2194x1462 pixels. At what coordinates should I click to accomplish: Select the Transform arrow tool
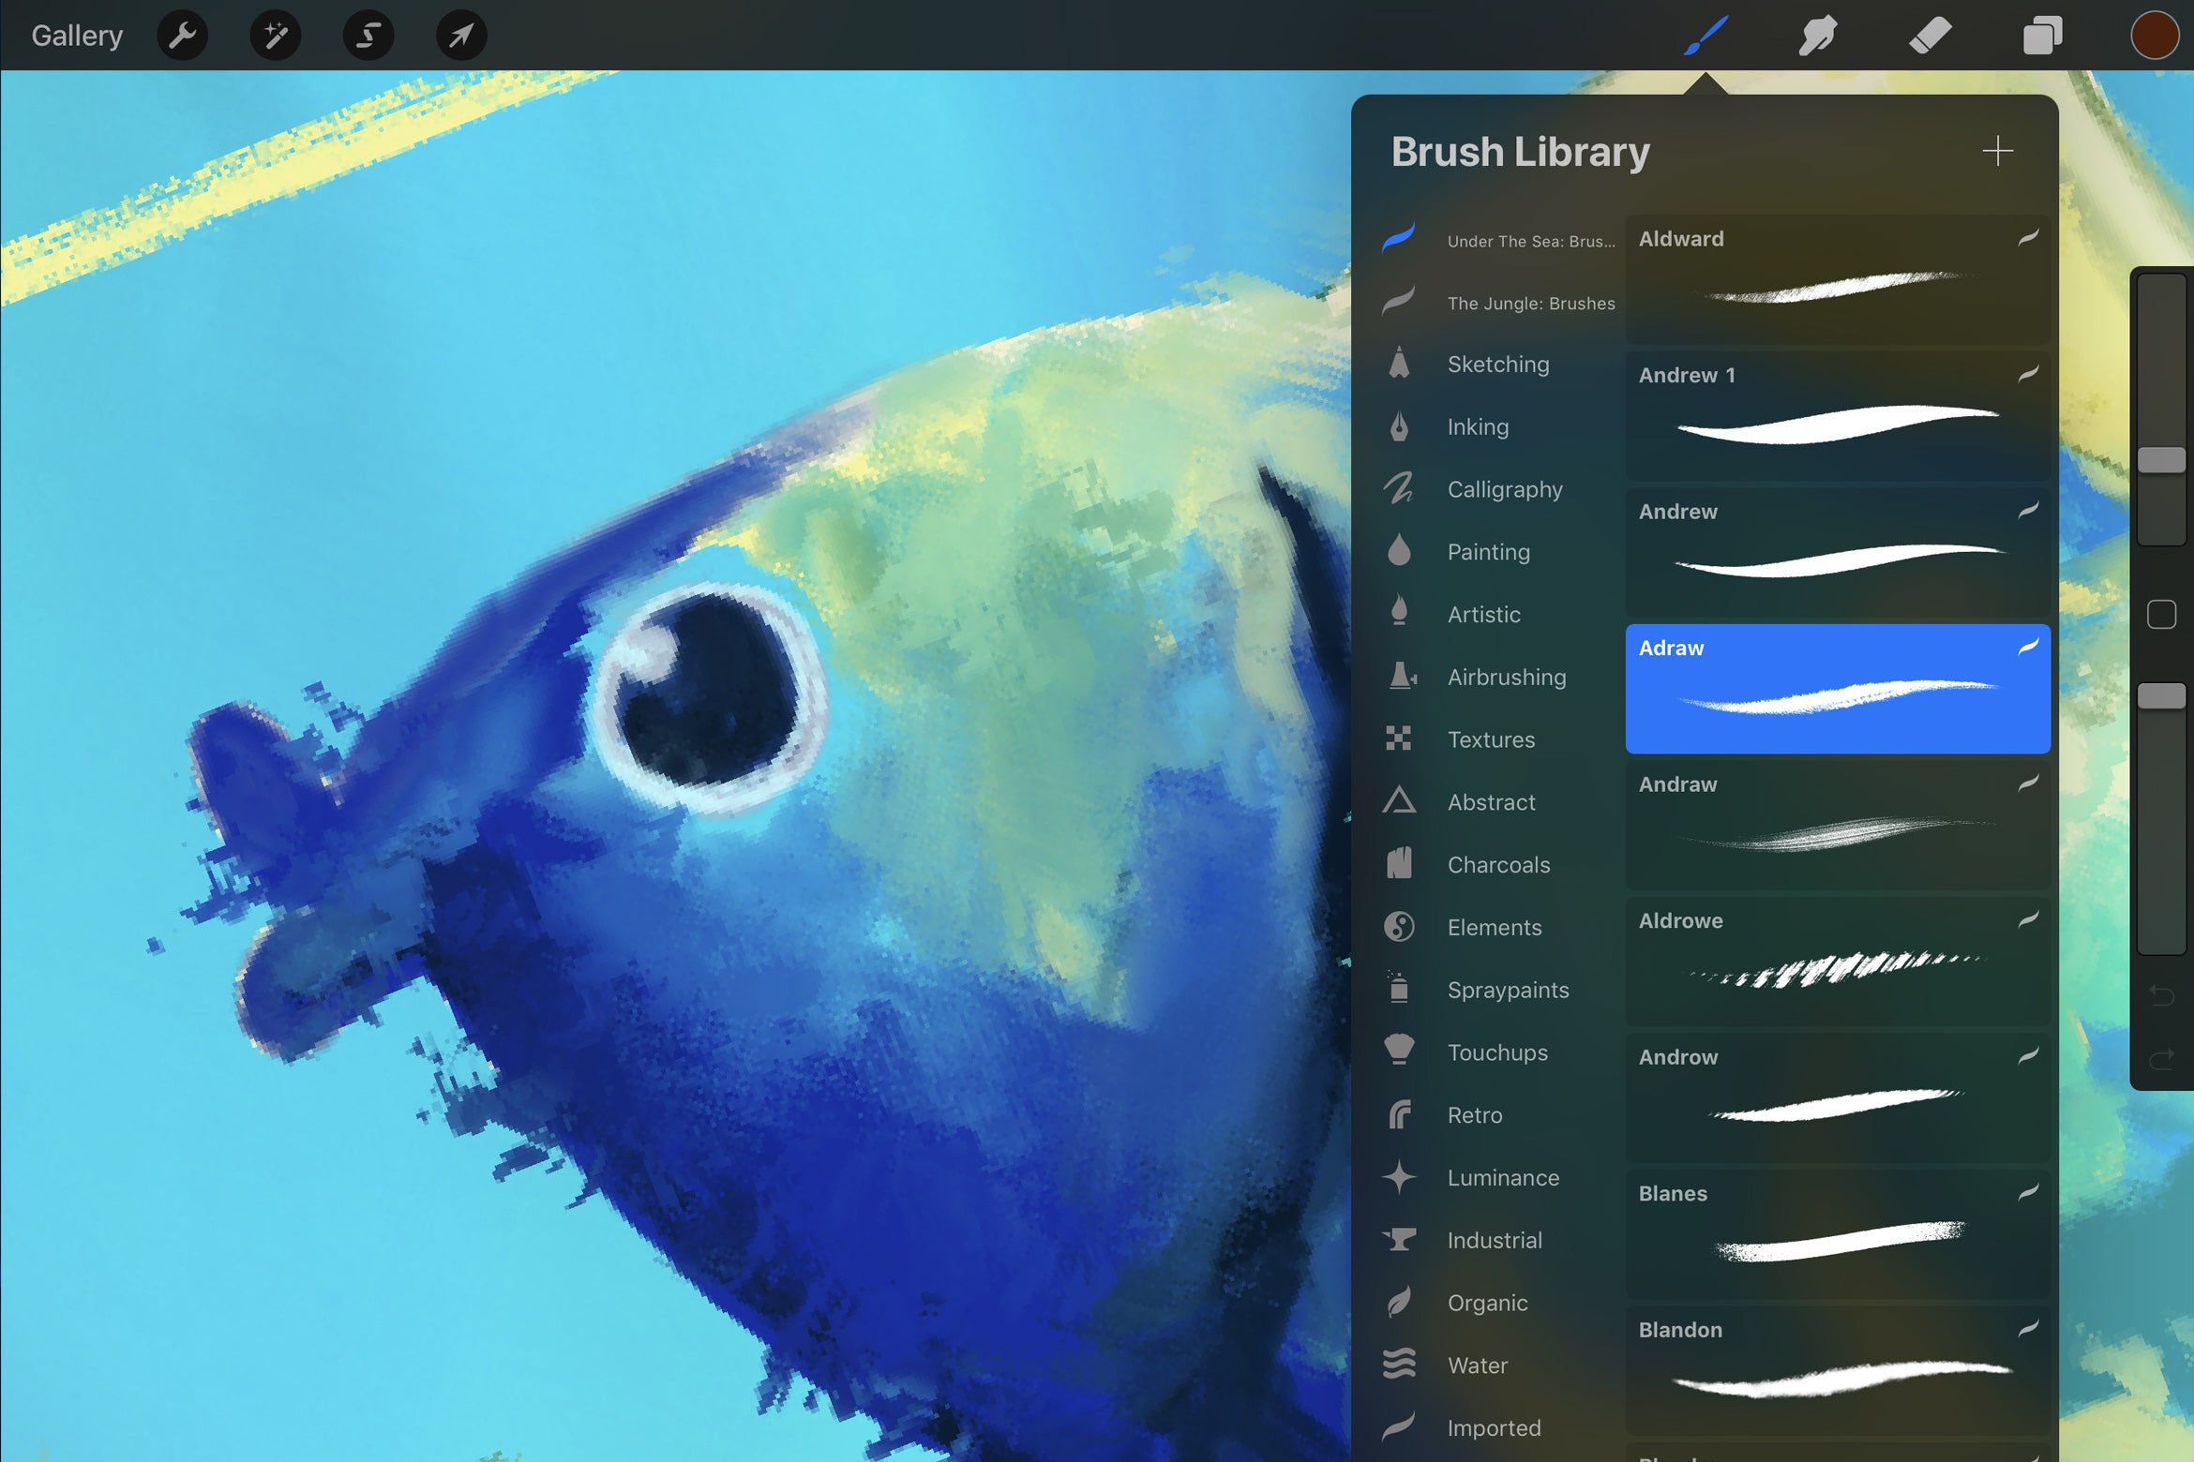460,35
